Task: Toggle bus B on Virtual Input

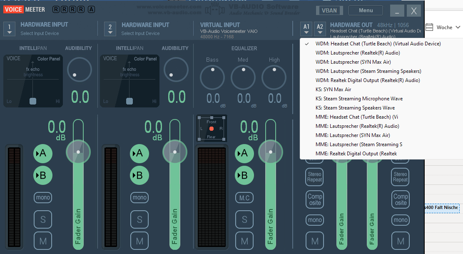Action: (x=244, y=175)
